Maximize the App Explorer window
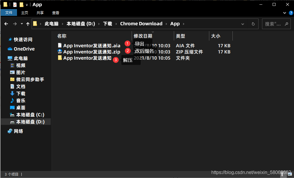294x178 pixels. 274,4
